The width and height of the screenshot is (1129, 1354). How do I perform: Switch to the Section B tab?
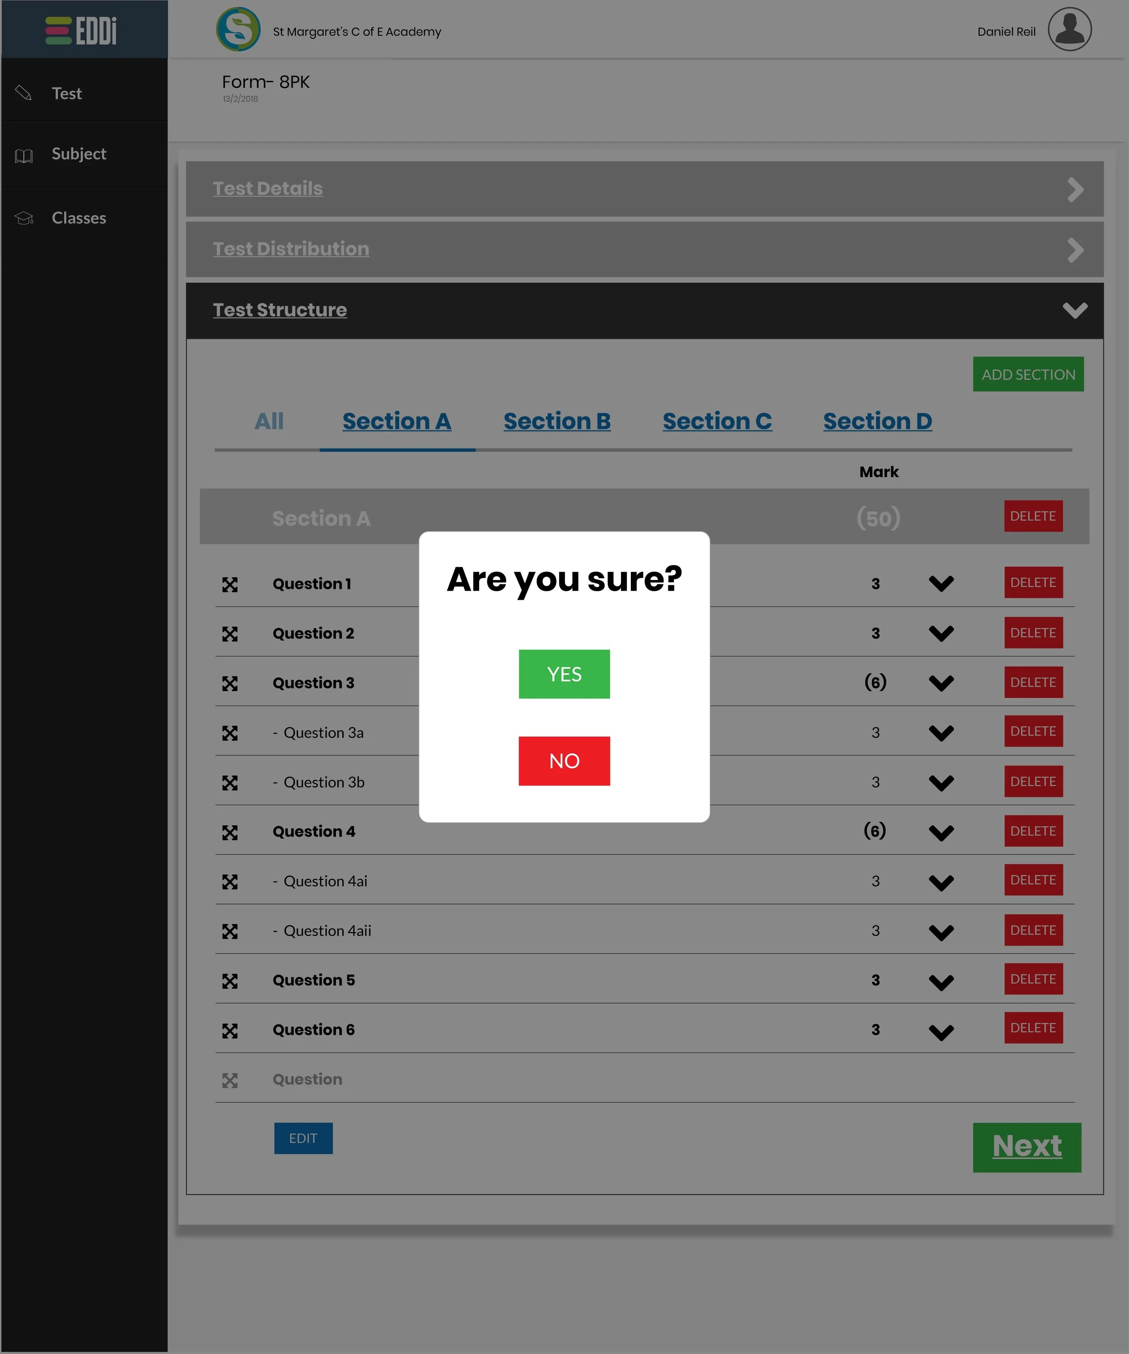(x=556, y=421)
